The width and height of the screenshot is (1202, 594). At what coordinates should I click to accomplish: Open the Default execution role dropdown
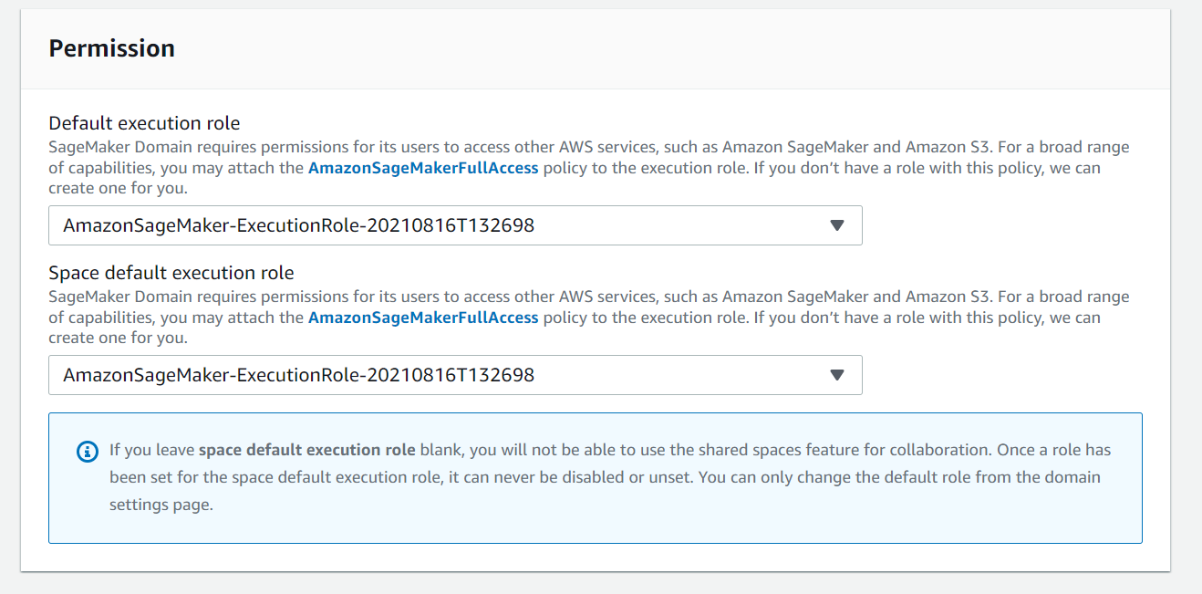[455, 225]
